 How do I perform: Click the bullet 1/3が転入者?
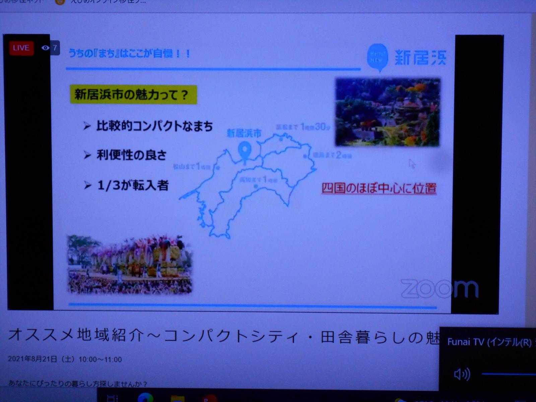tap(133, 185)
